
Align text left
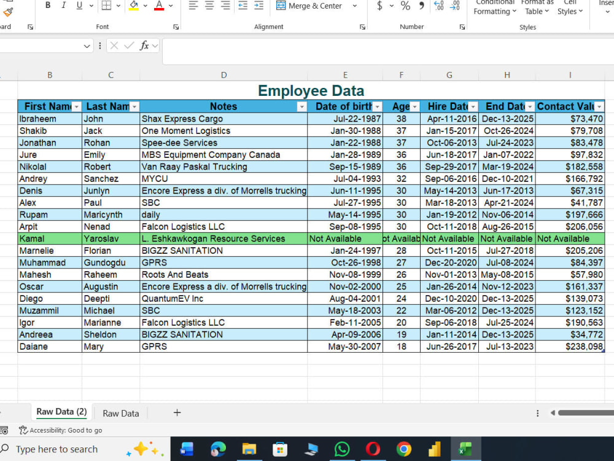[193, 6]
